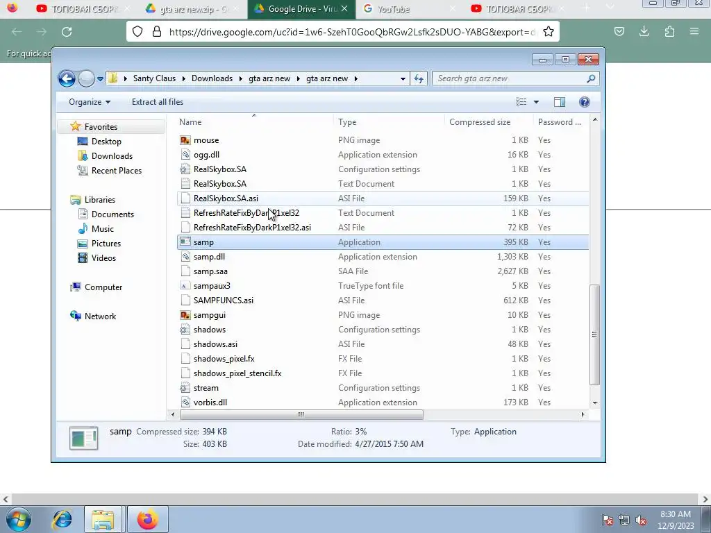This screenshot has width=711, height=533.
Task: Click the Refresh button beside address bar
Action: pos(419,79)
